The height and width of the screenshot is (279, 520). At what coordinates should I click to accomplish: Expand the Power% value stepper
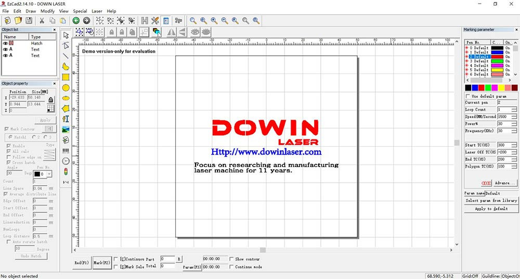tap(514, 124)
